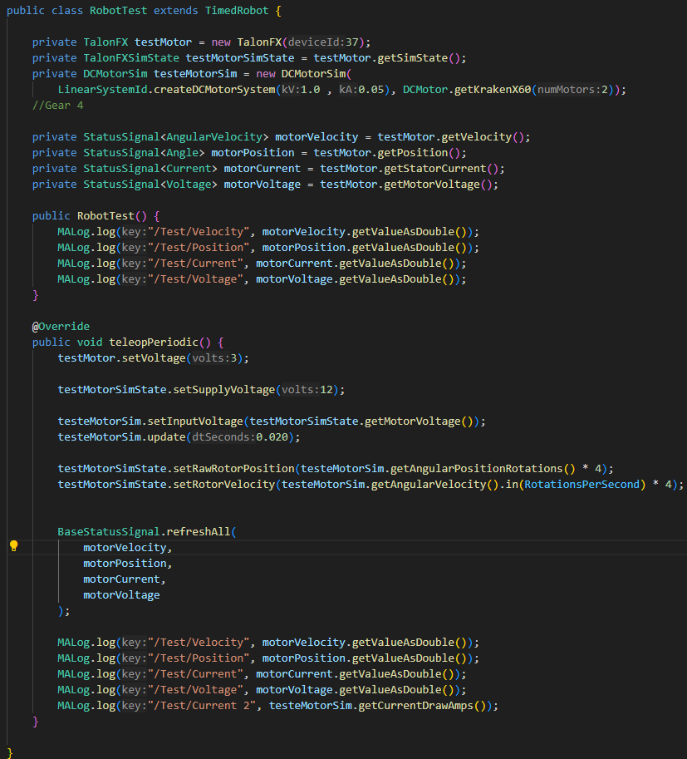Click the numMotors:2 parameter hint
Viewport: 687px width, 759px height.
[572, 90]
